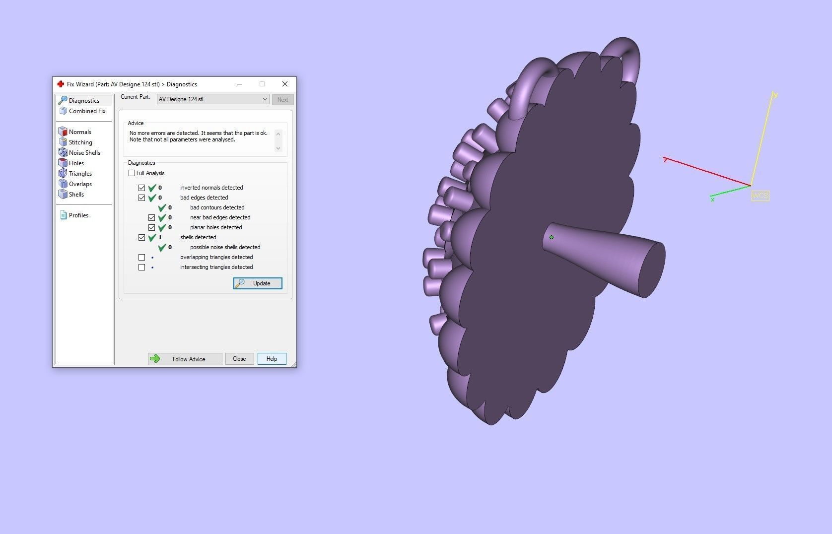Click the red cross Fix Wizard title icon
The image size is (832, 534).
(x=61, y=84)
